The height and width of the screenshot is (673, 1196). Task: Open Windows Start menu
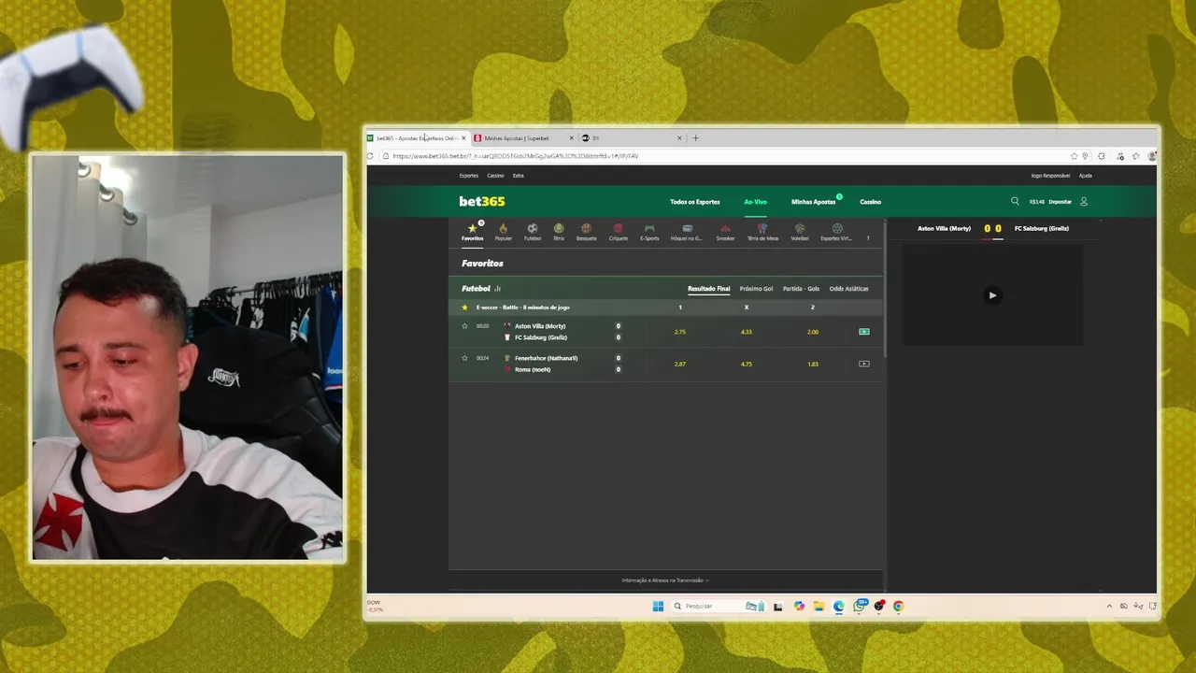(x=658, y=606)
